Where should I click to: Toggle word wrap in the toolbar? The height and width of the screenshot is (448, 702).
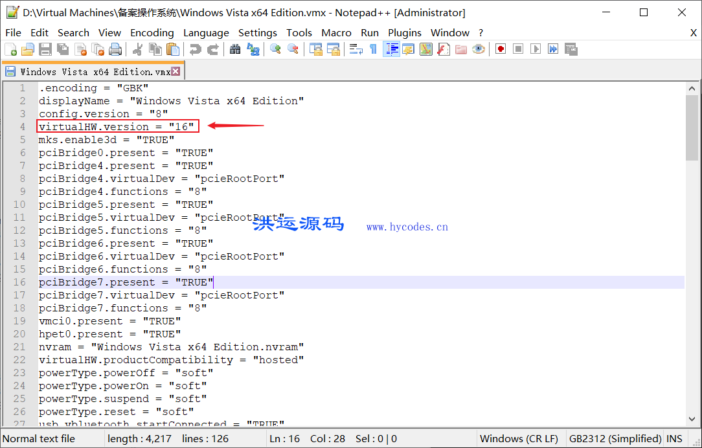click(x=356, y=49)
